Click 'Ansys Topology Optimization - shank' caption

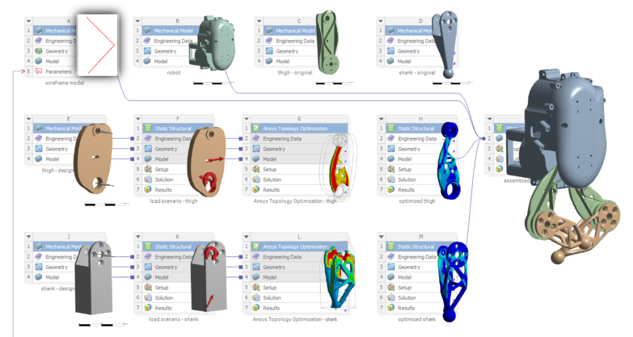point(295,319)
